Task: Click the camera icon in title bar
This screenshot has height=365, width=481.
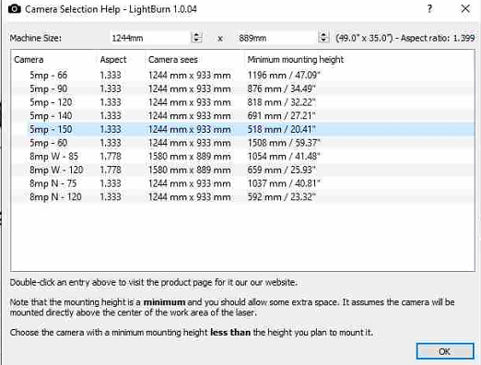Action: pos(15,9)
